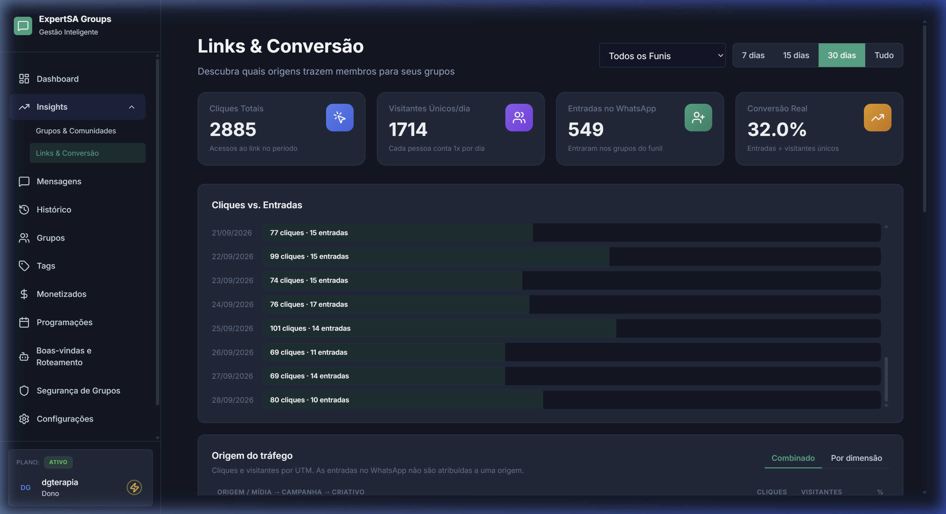
Task: Click the sidebar scroll-down arrow
Action: [x=158, y=438]
